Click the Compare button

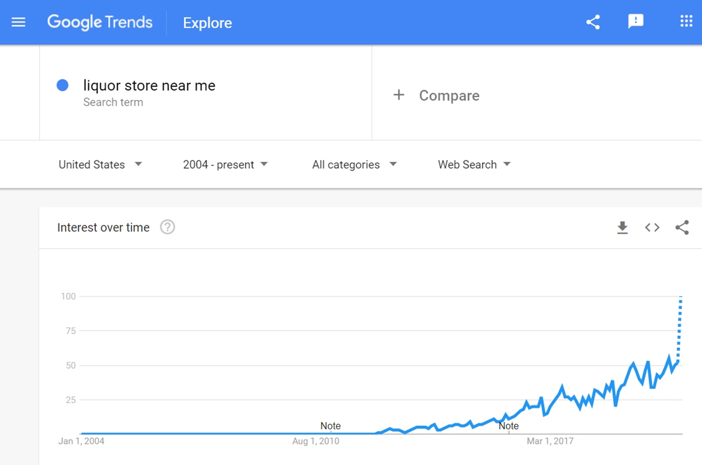point(436,95)
